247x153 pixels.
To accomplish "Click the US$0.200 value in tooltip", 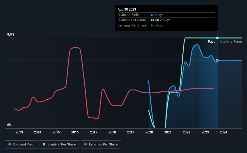I will coord(158,20).
